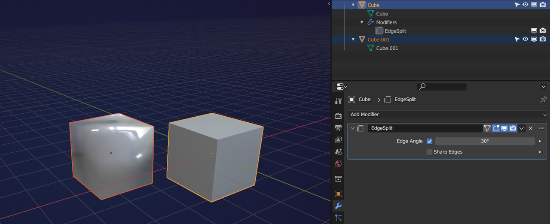The image size is (550, 224).
Task: Open EdgeSplit modifier extra options arrow
Action: (522, 128)
